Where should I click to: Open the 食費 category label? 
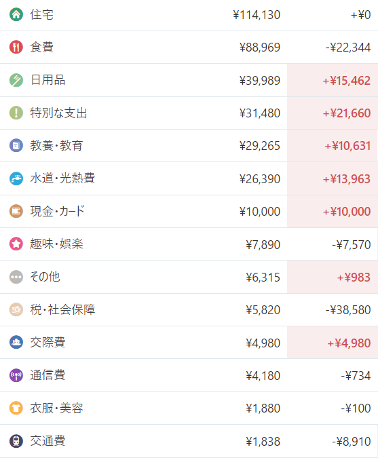coord(42,47)
